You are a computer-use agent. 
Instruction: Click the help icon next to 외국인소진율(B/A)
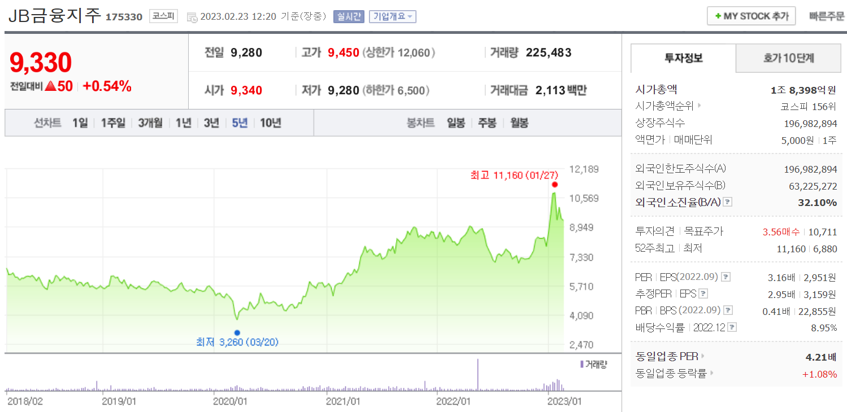click(x=728, y=202)
